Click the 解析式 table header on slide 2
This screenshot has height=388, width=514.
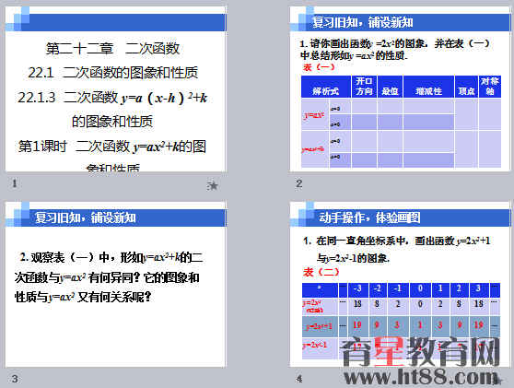tap(326, 87)
